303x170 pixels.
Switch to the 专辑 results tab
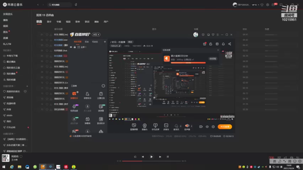point(59,22)
